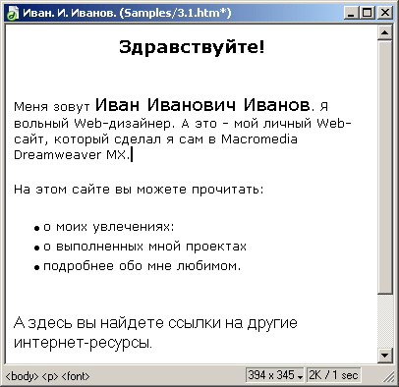
Task: Click the Dreamweaver document icon in title bar
Action: pyautogui.click(x=13, y=14)
